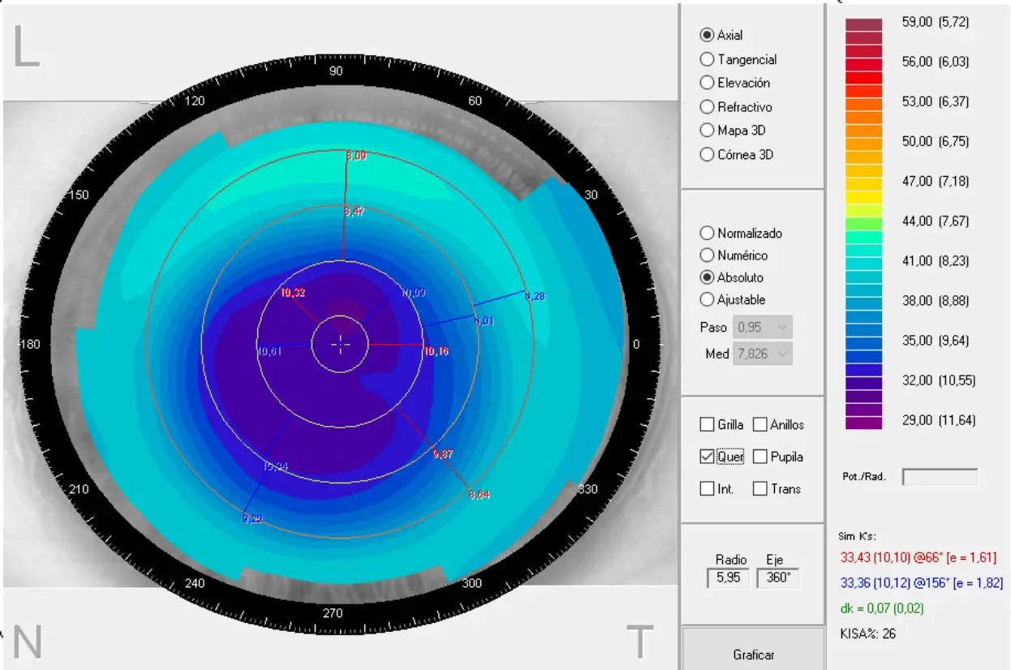Switch to the Refractivo map type
The height and width of the screenshot is (670, 1011).
707,107
